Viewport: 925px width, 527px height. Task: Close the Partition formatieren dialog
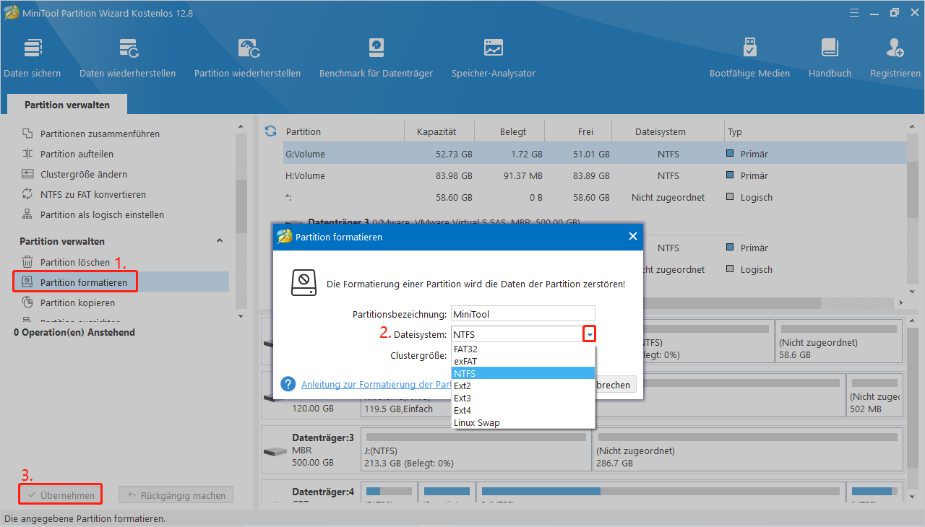(633, 236)
